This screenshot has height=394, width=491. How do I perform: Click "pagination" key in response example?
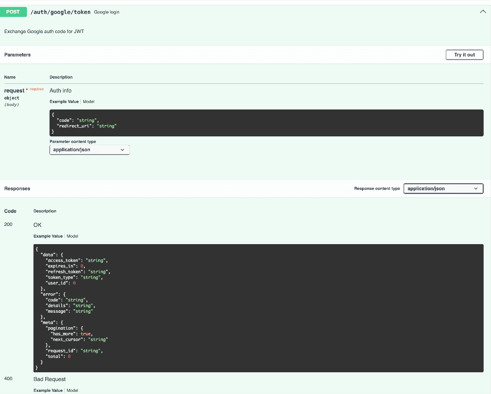click(x=60, y=328)
